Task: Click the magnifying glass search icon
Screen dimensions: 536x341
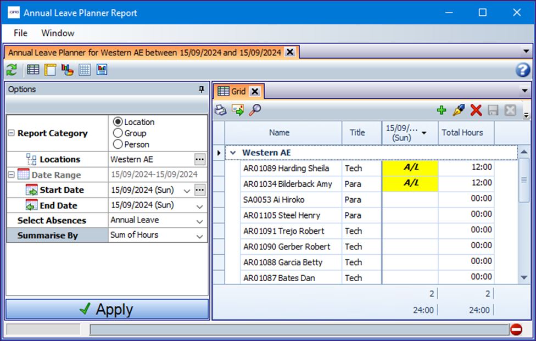Action: pos(255,110)
